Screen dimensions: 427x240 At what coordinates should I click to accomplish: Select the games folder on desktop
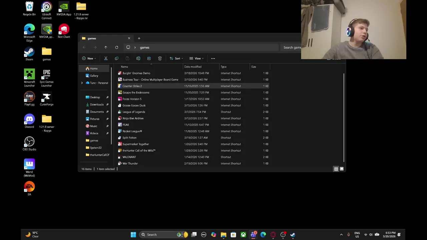(47, 54)
